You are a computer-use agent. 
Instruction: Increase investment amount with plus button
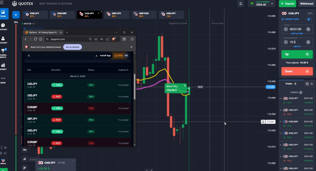pyautogui.click(x=308, y=42)
